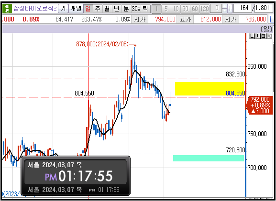This screenshot has height=201, width=276.
Task: Select the 1 interval button
Action: tap(156, 9)
